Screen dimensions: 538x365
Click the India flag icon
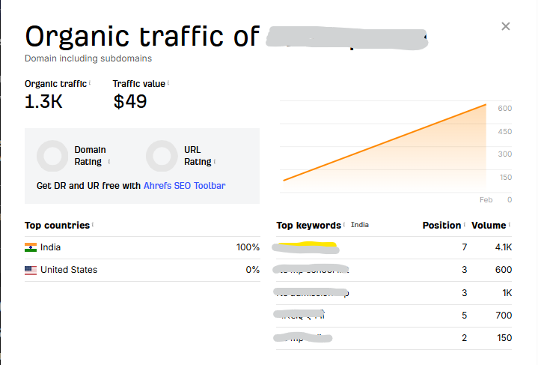31,247
